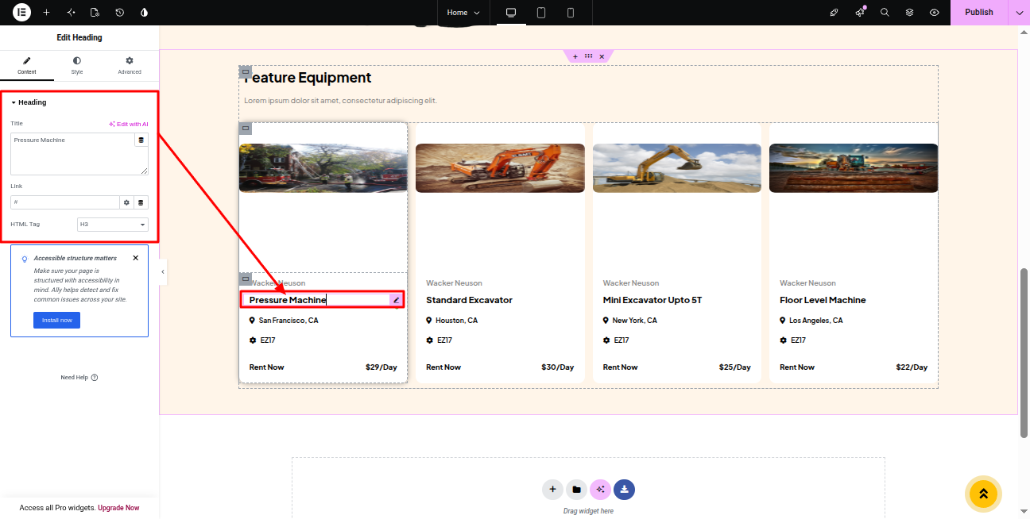This screenshot has height=519, width=1030.
Task: Select the Mini Excavator card image
Action: point(677,167)
